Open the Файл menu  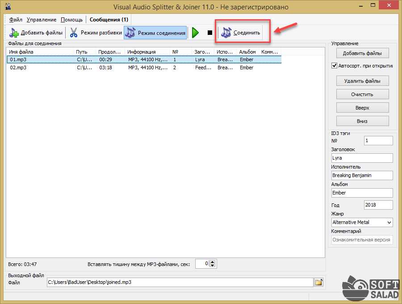(x=16, y=20)
